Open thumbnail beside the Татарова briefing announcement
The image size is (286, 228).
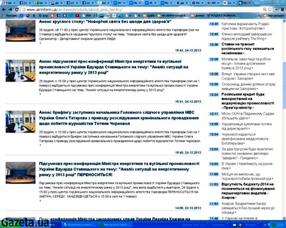(x=20, y=122)
